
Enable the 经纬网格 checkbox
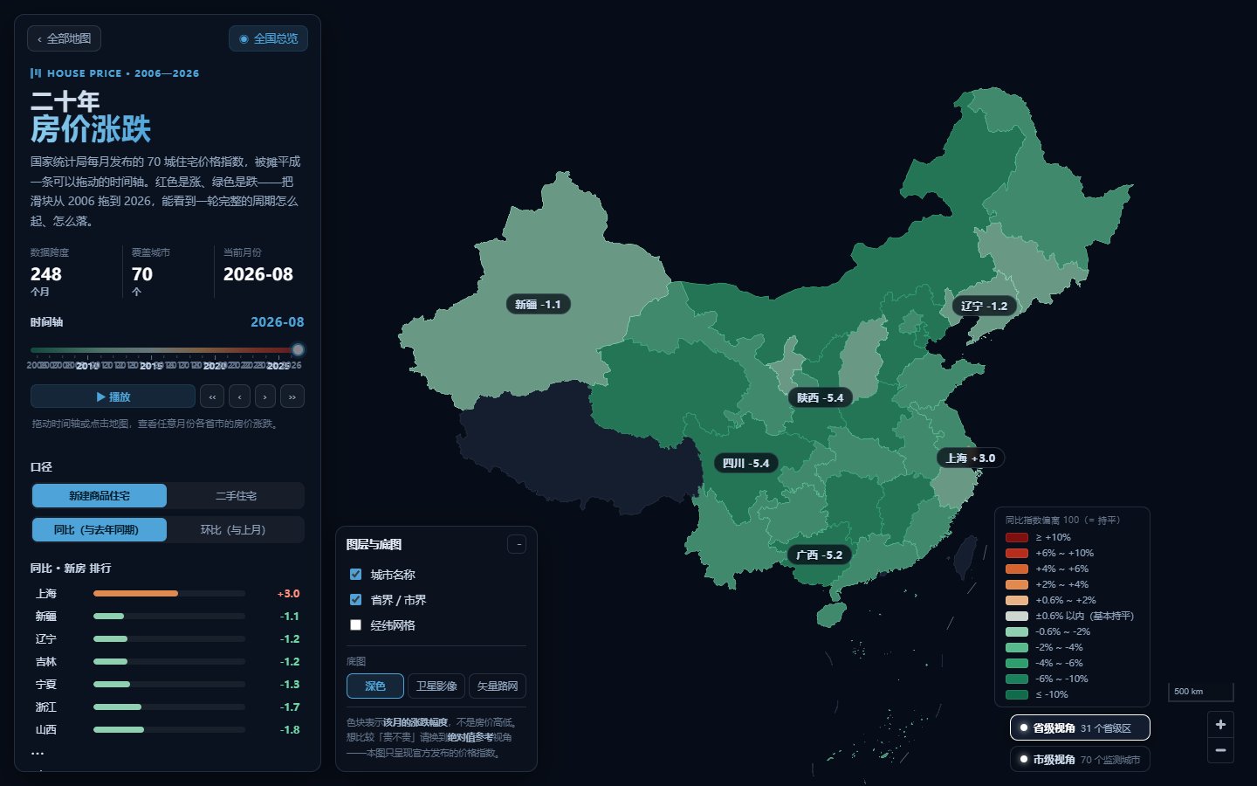pos(355,624)
